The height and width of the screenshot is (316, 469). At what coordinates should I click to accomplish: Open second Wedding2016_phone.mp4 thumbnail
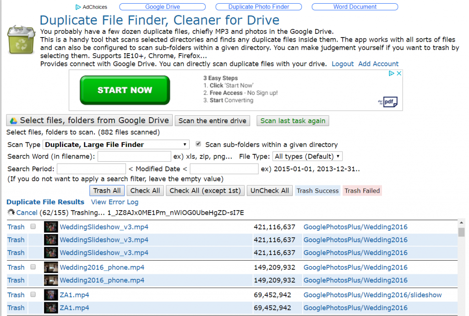[x=51, y=280]
